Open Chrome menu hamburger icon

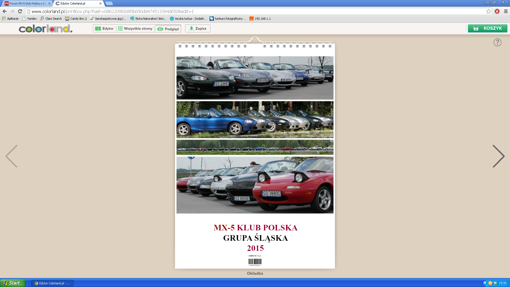[506, 11]
